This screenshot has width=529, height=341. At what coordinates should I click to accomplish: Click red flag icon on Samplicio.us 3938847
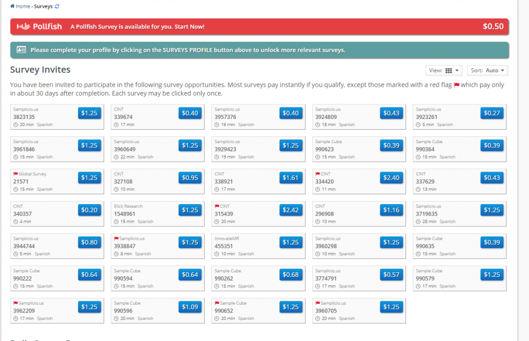(x=116, y=238)
